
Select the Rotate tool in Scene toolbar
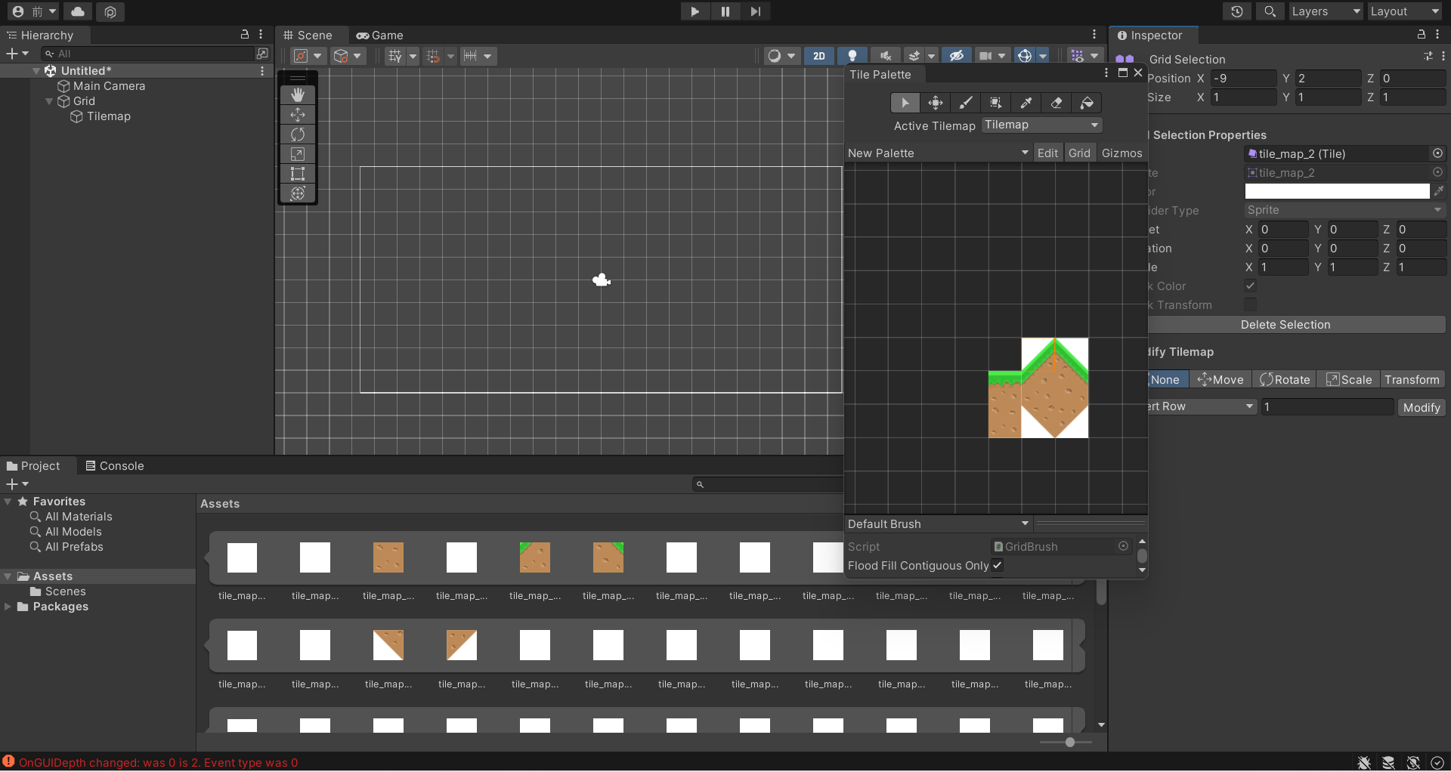(x=298, y=134)
